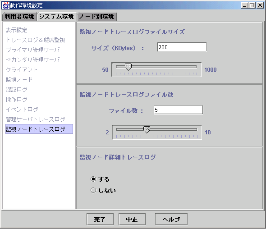Click the 完了 button
The image size is (266, 229).
pos(100,220)
